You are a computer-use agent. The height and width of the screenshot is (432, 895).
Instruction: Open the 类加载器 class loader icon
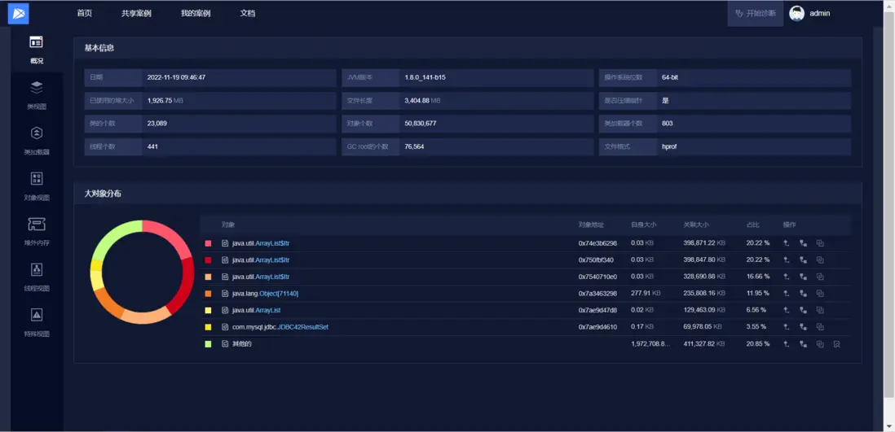click(37, 133)
